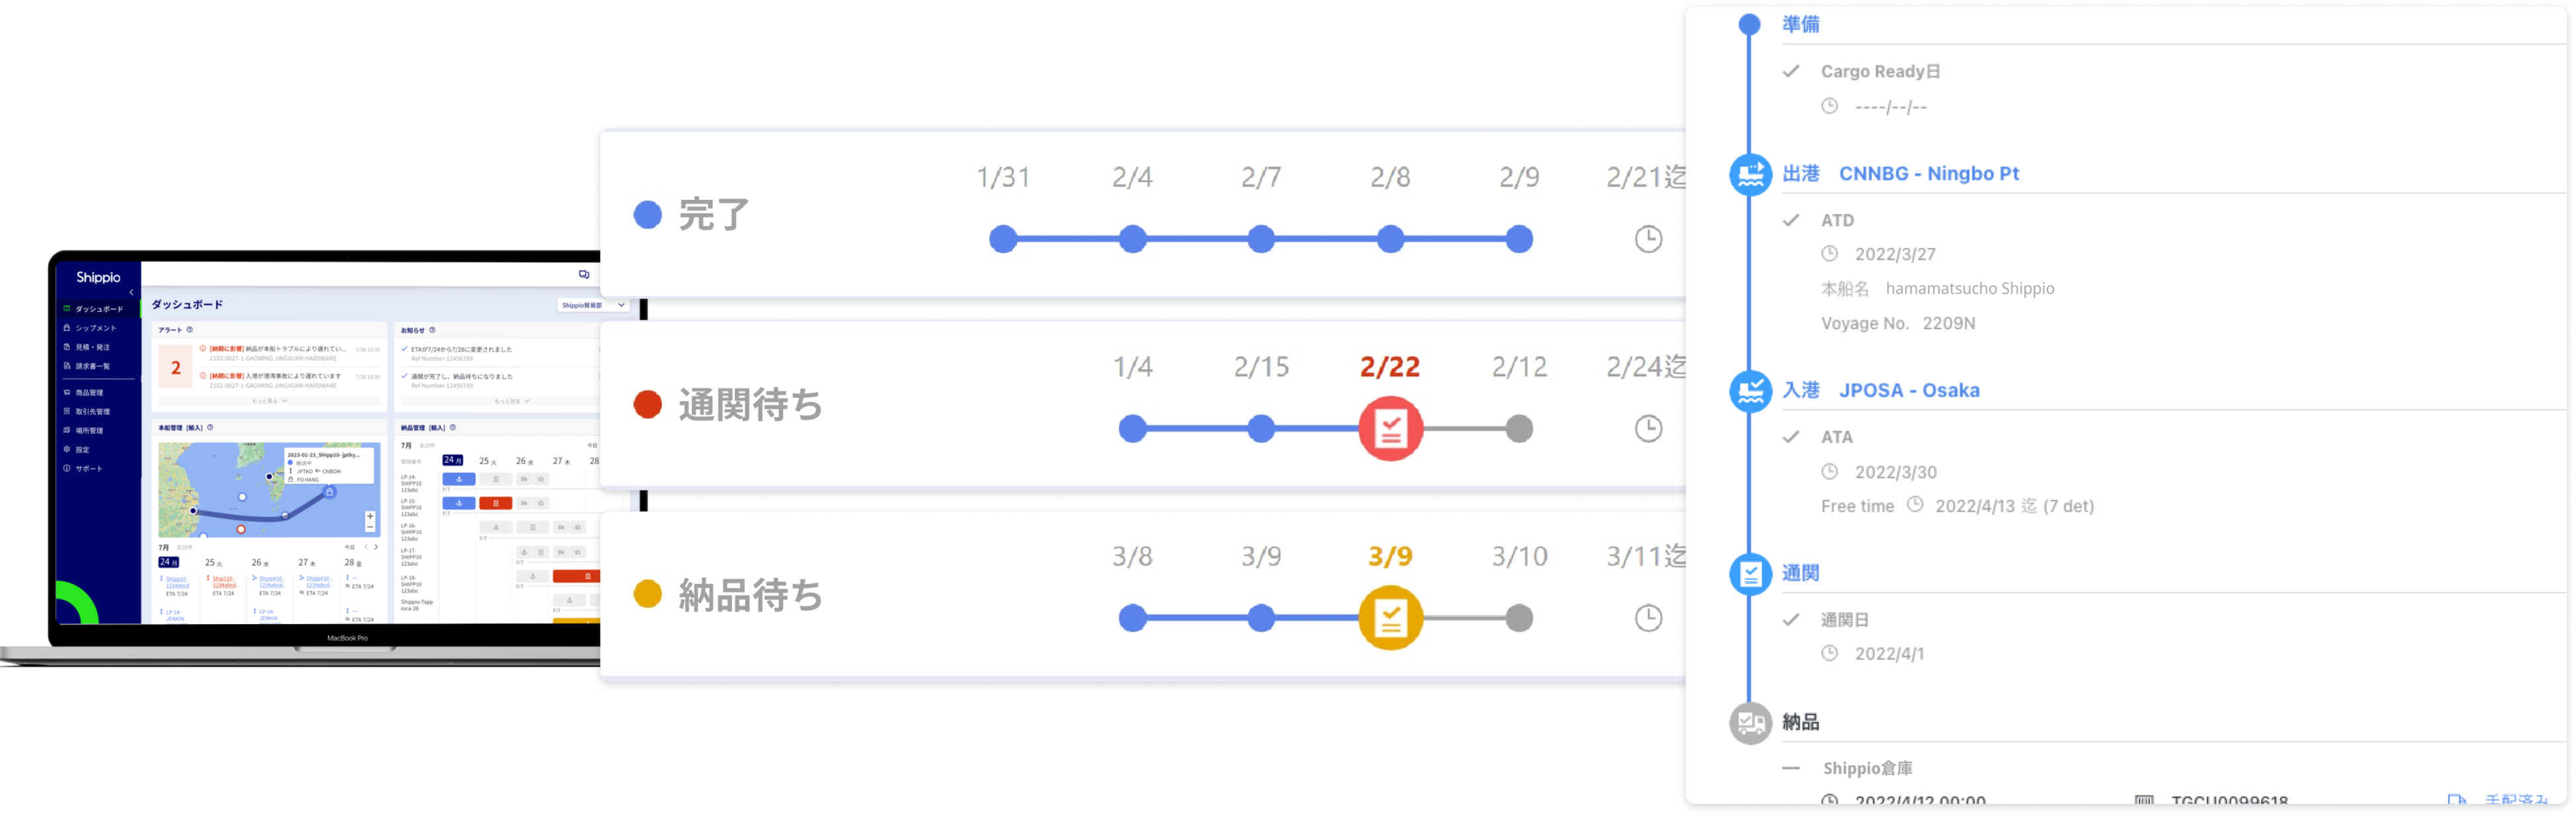
Task: Open シップメント in the sidebar
Action: pyautogui.click(x=95, y=328)
